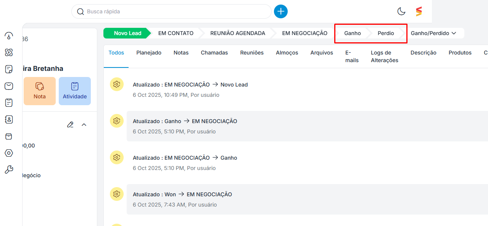Open the archive box icon in sidebar
Image resolution: width=488 pixels, height=226 pixels.
click(9, 136)
